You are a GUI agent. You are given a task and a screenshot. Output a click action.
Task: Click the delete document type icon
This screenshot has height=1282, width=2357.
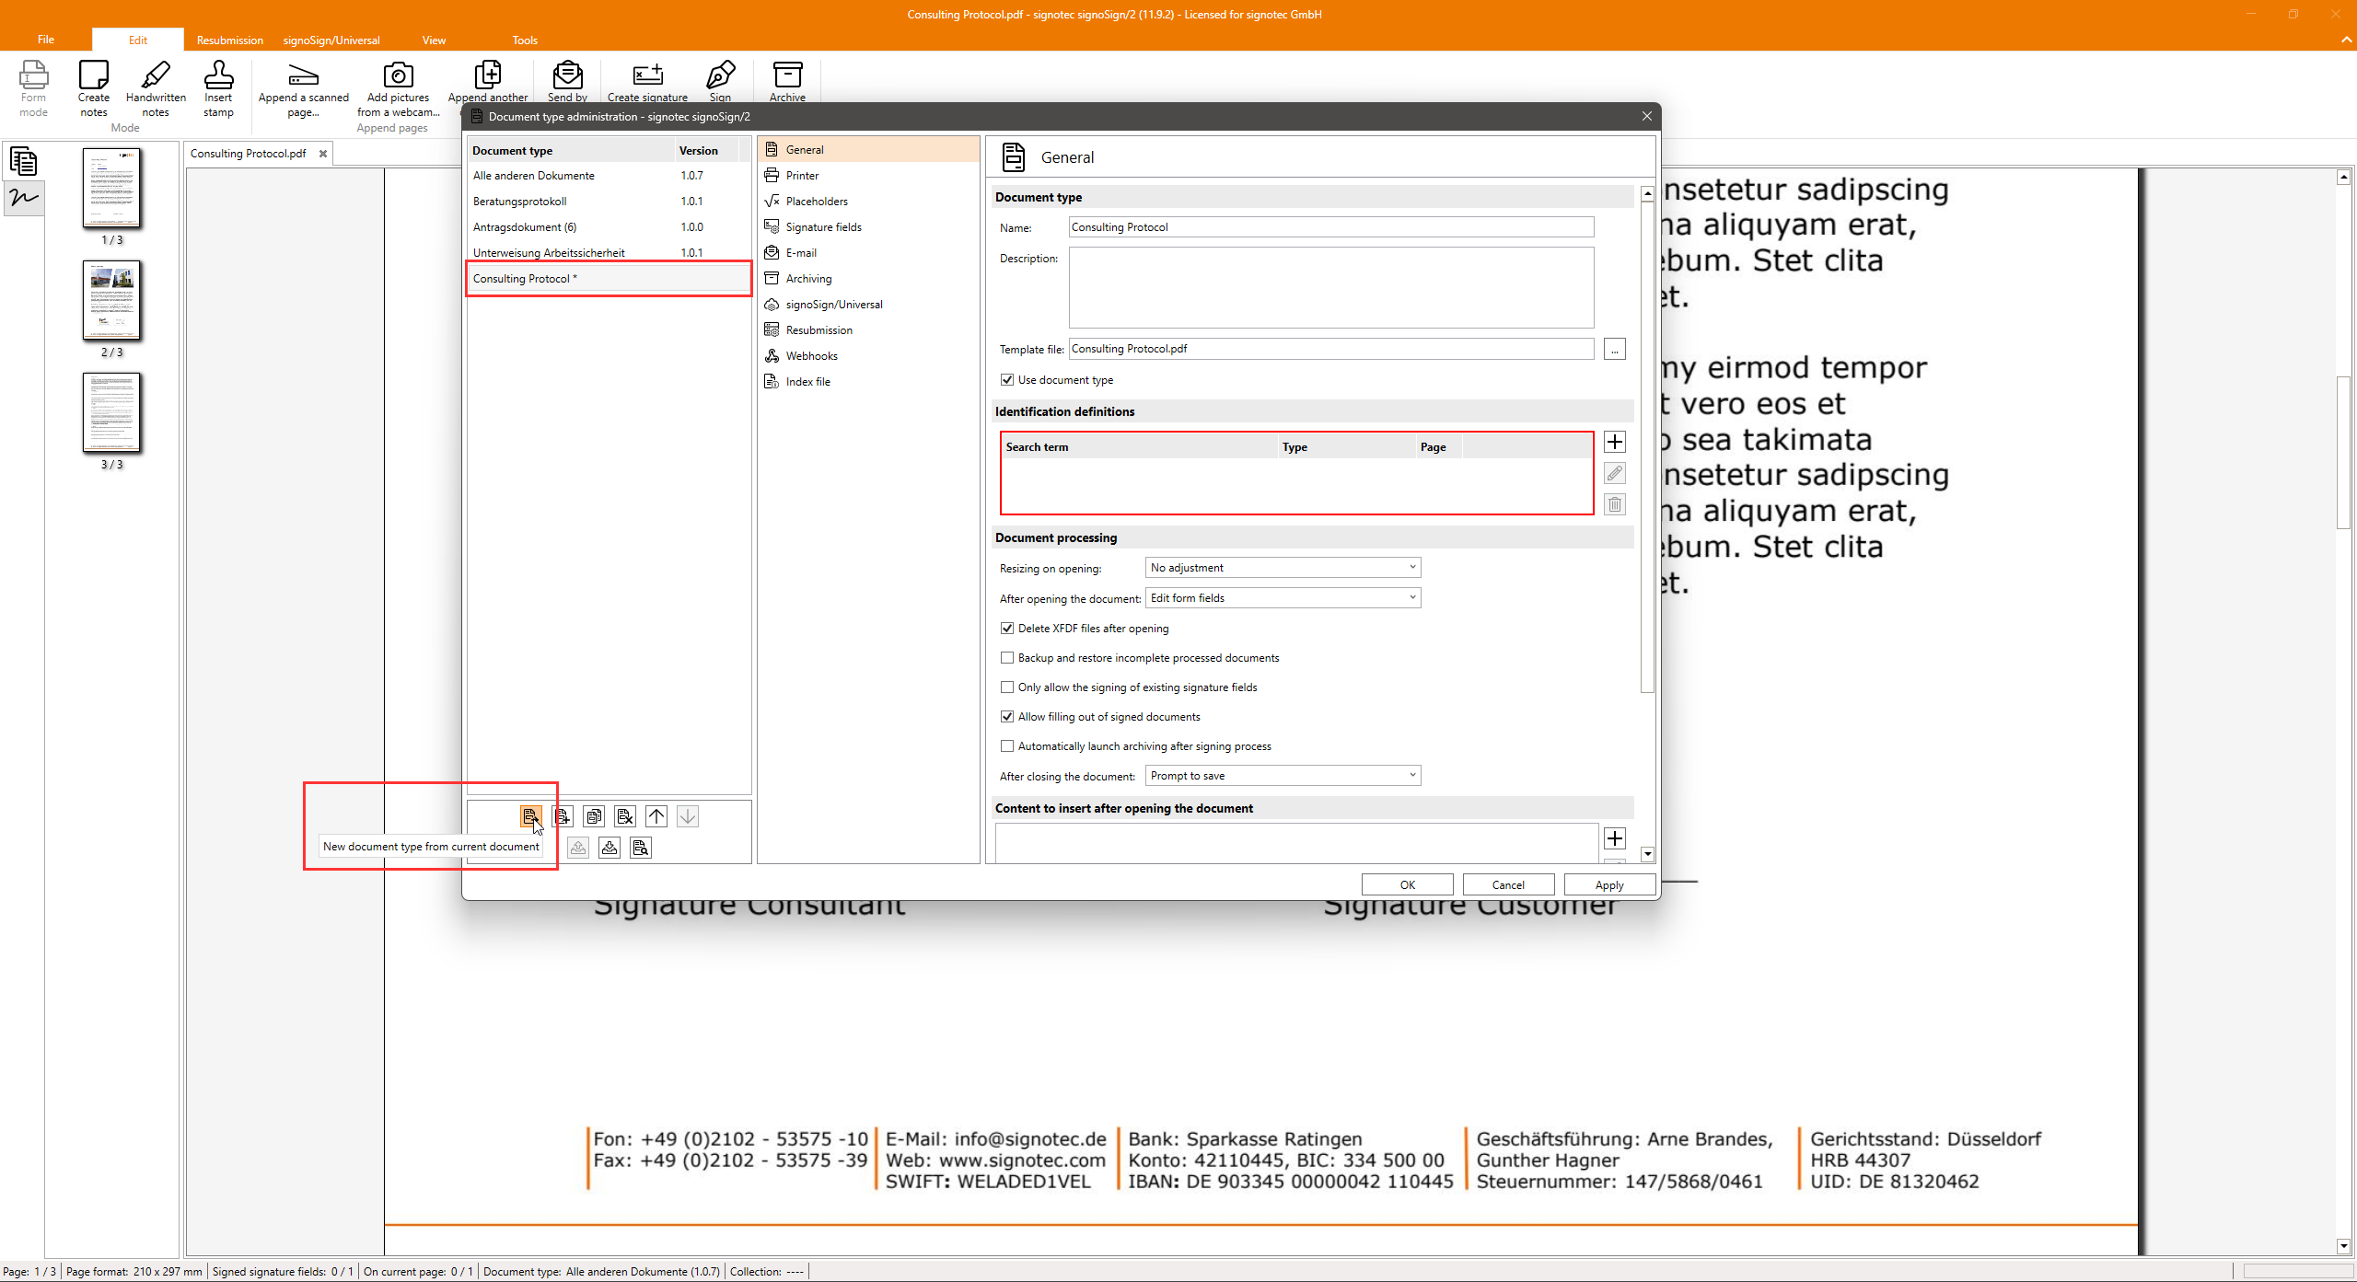625,816
